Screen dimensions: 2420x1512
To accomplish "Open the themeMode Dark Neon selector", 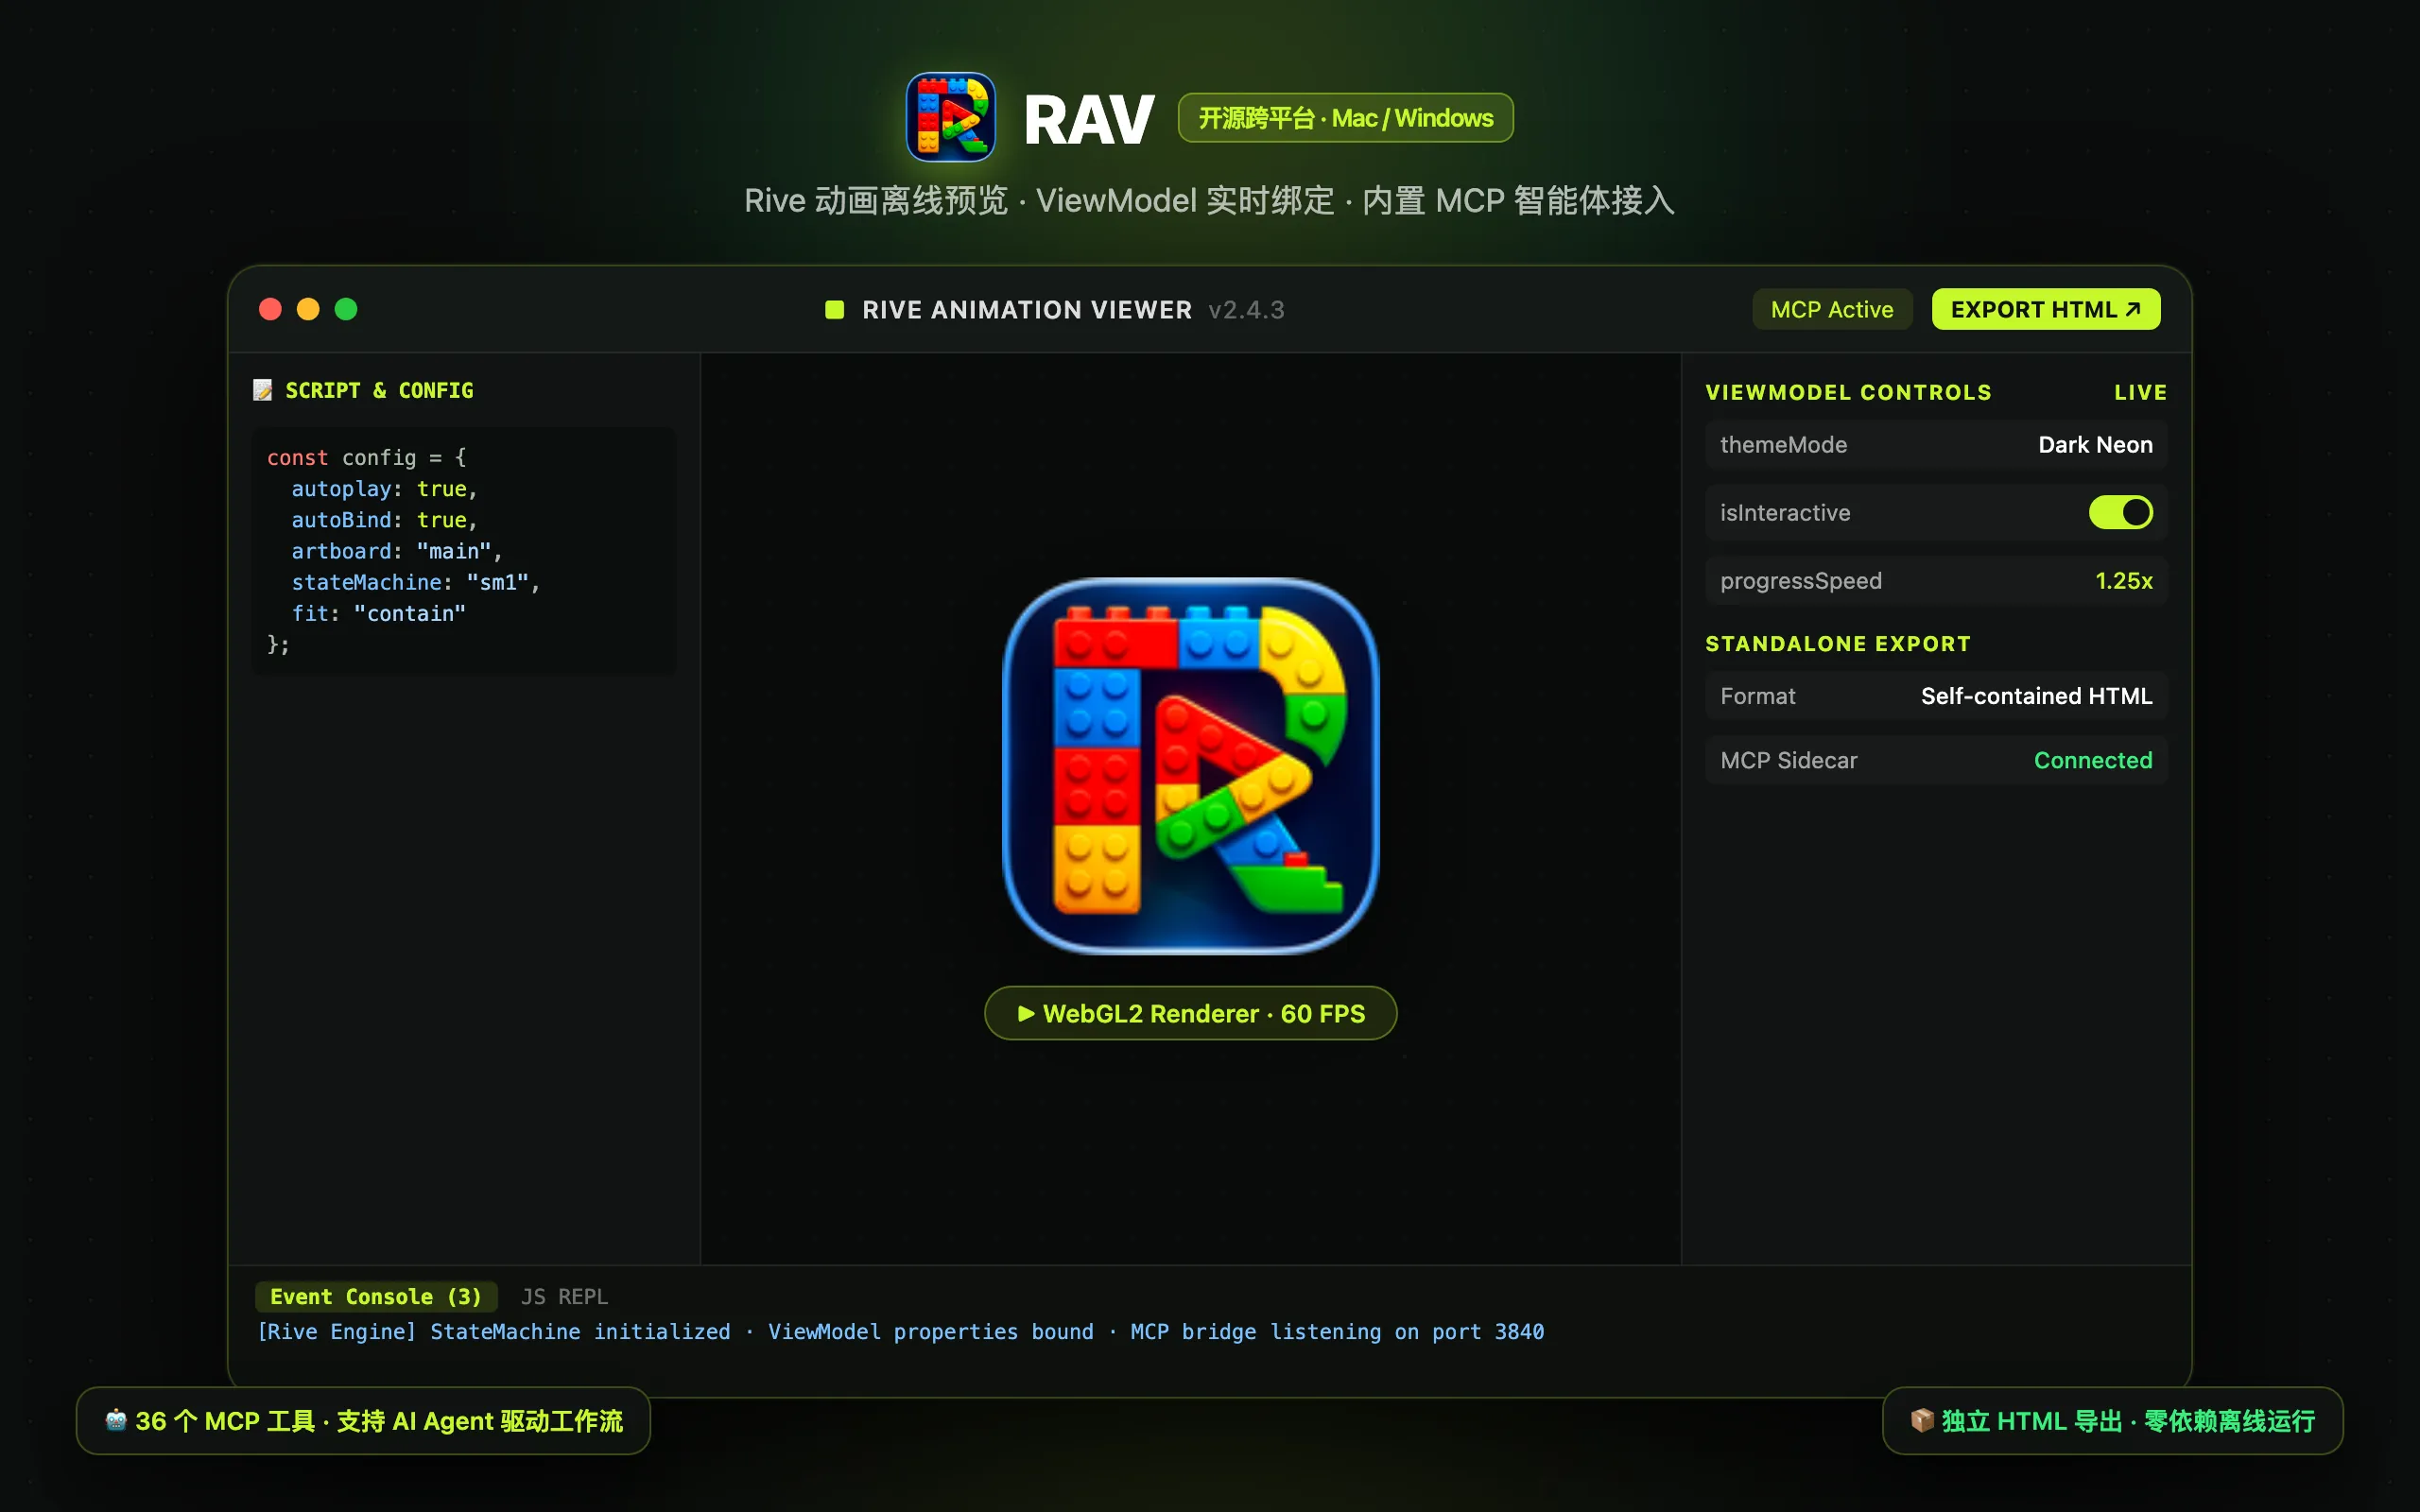I will [x=1936, y=445].
